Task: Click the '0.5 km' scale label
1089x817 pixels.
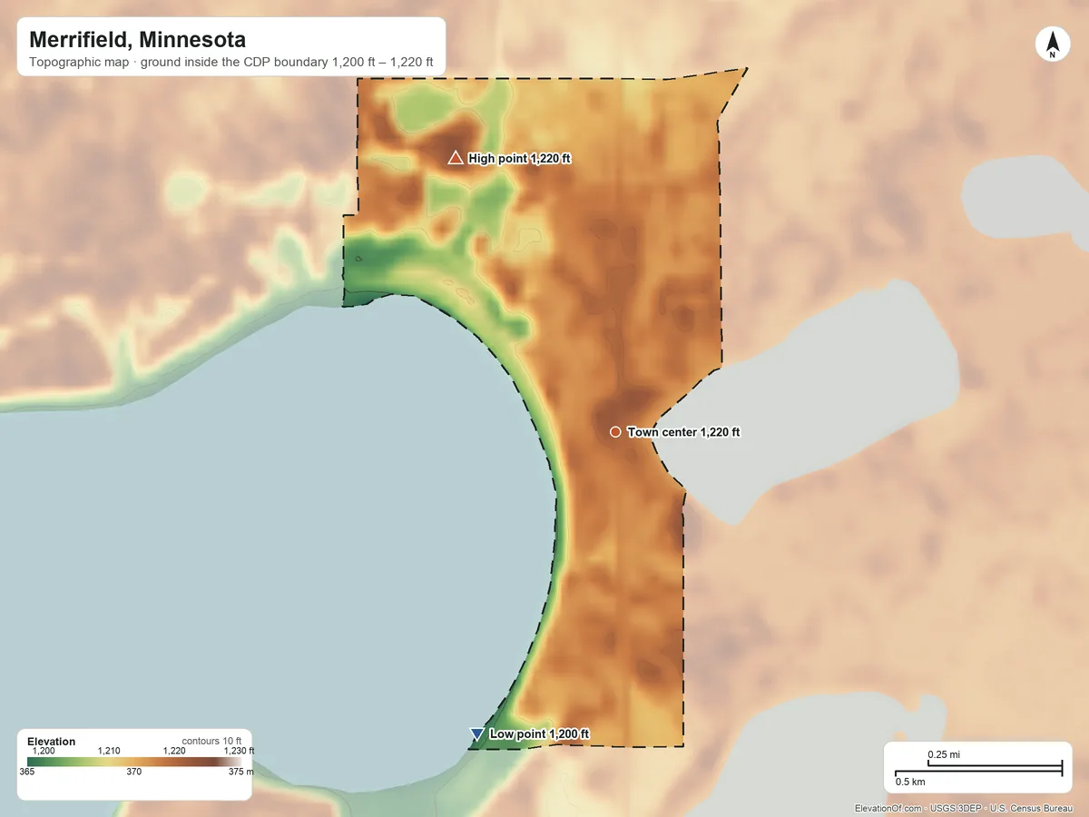Action: coord(910,782)
